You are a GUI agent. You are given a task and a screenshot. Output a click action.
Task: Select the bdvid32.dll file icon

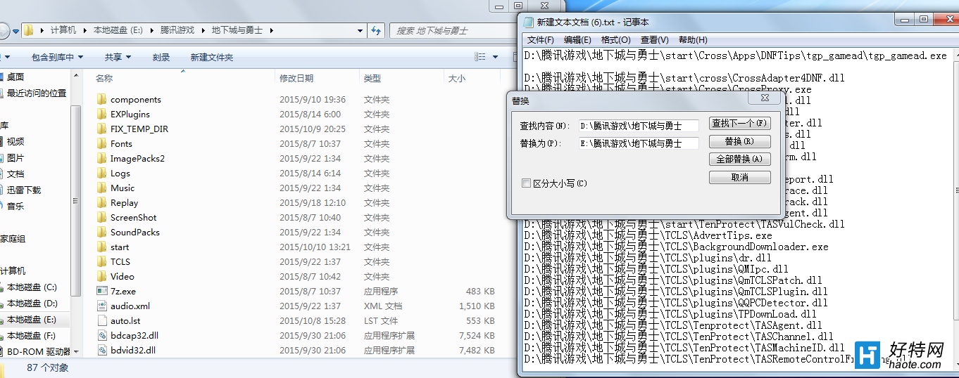(x=101, y=351)
